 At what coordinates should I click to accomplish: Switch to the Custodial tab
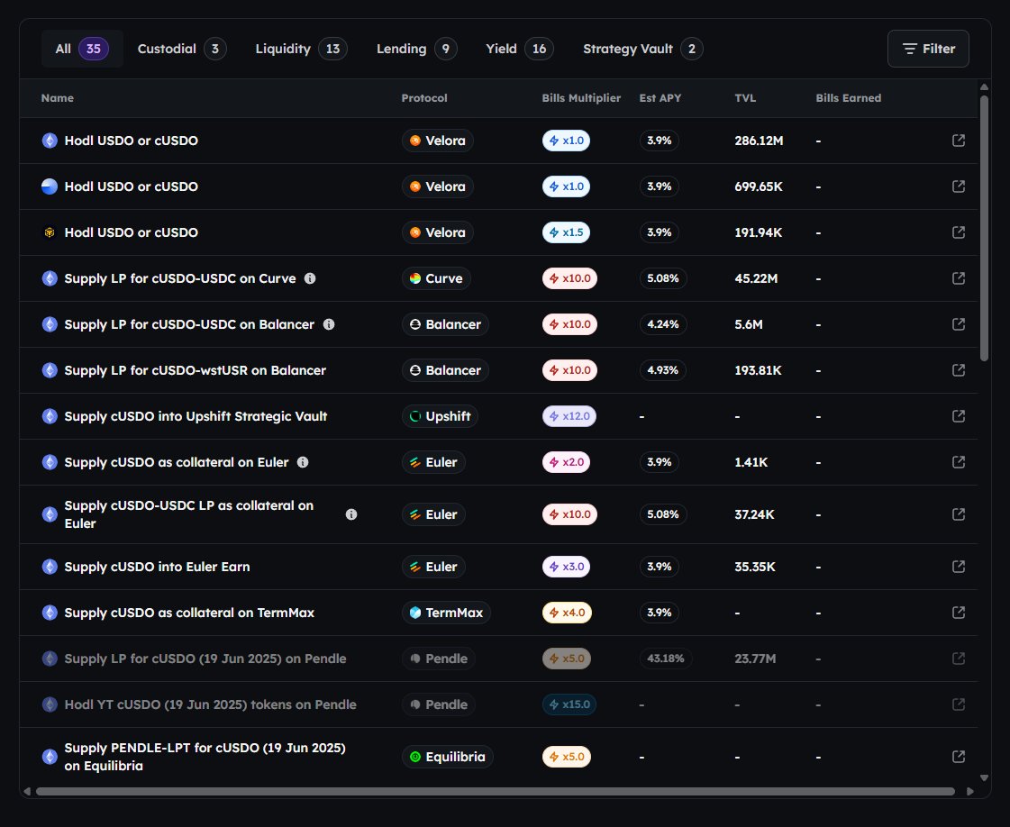[182, 49]
